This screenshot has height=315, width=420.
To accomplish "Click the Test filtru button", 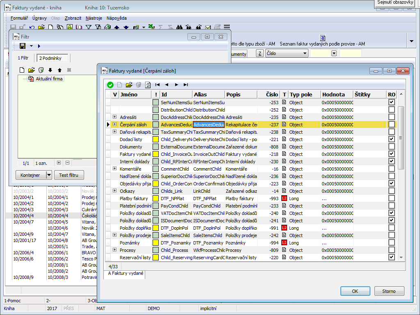I will [69, 175].
